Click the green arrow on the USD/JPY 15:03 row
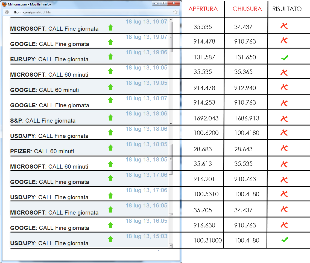Viewport: 310px width, 263px height. pos(110,239)
